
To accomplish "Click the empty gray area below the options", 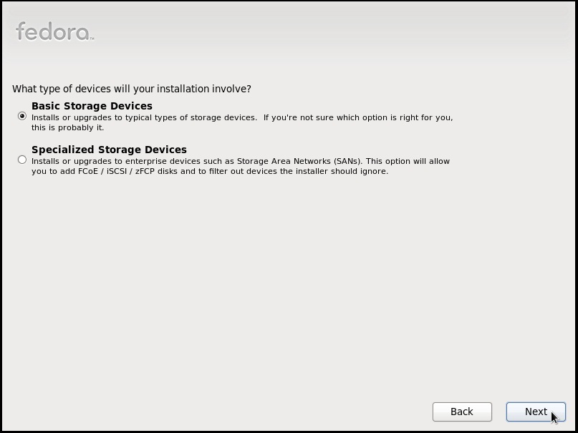I will click(287, 287).
